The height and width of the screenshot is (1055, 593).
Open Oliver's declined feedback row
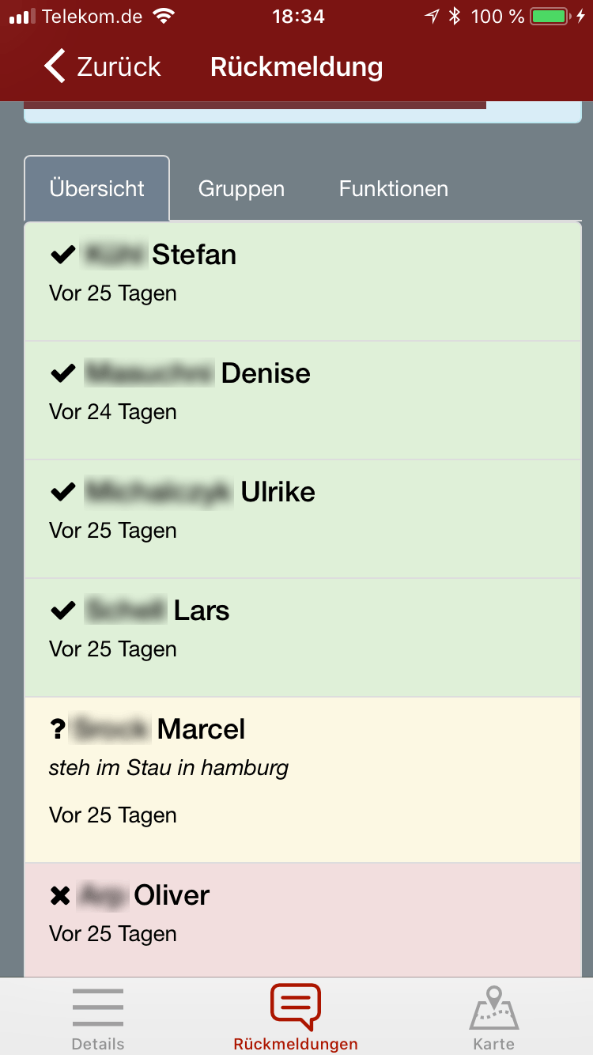point(303,920)
